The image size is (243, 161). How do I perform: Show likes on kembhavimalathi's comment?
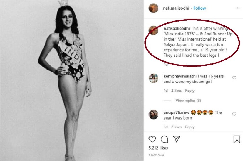(x=176, y=91)
